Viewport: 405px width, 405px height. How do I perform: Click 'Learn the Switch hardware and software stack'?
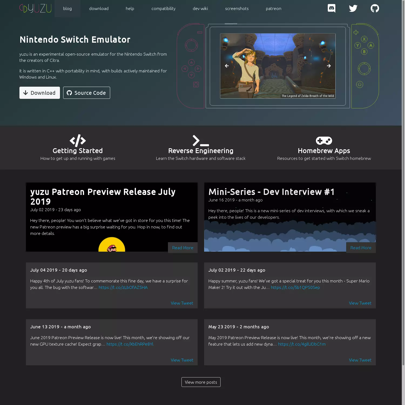(x=201, y=158)
